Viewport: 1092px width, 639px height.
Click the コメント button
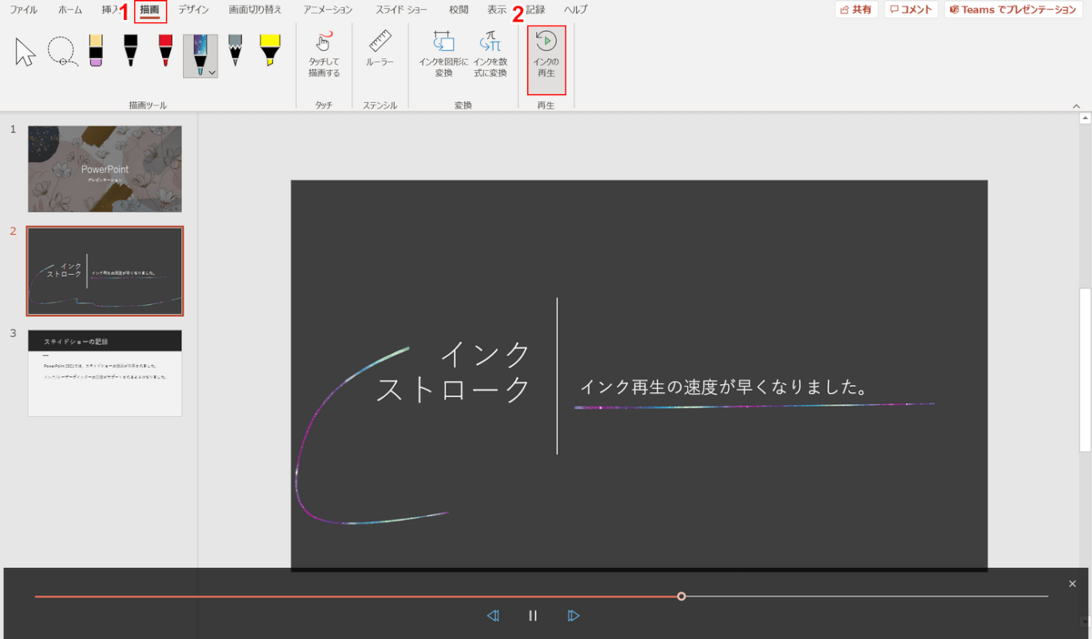(911, 10)
